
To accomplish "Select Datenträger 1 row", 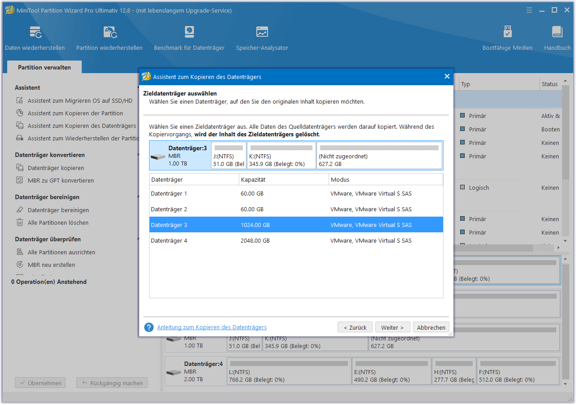I will (x=296, y=193).
